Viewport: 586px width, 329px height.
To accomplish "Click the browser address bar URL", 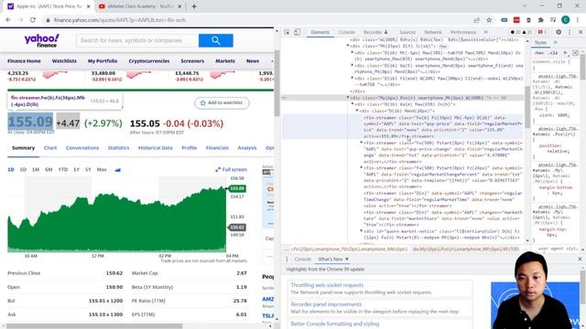I will [120, 20].
